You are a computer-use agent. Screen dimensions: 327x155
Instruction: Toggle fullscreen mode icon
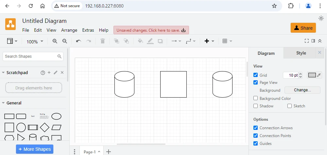[306, 41]
